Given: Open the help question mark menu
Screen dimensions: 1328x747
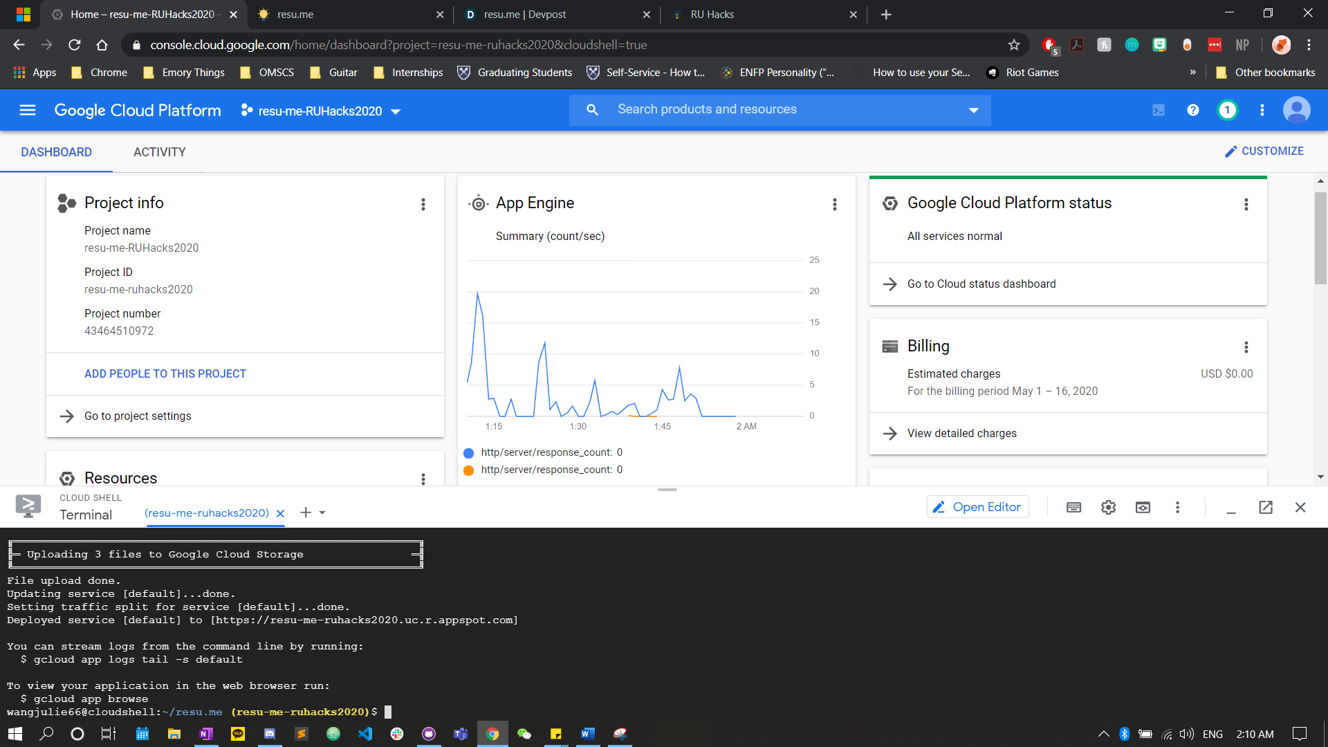Looking at the screenshot, I should point(1192,110).
